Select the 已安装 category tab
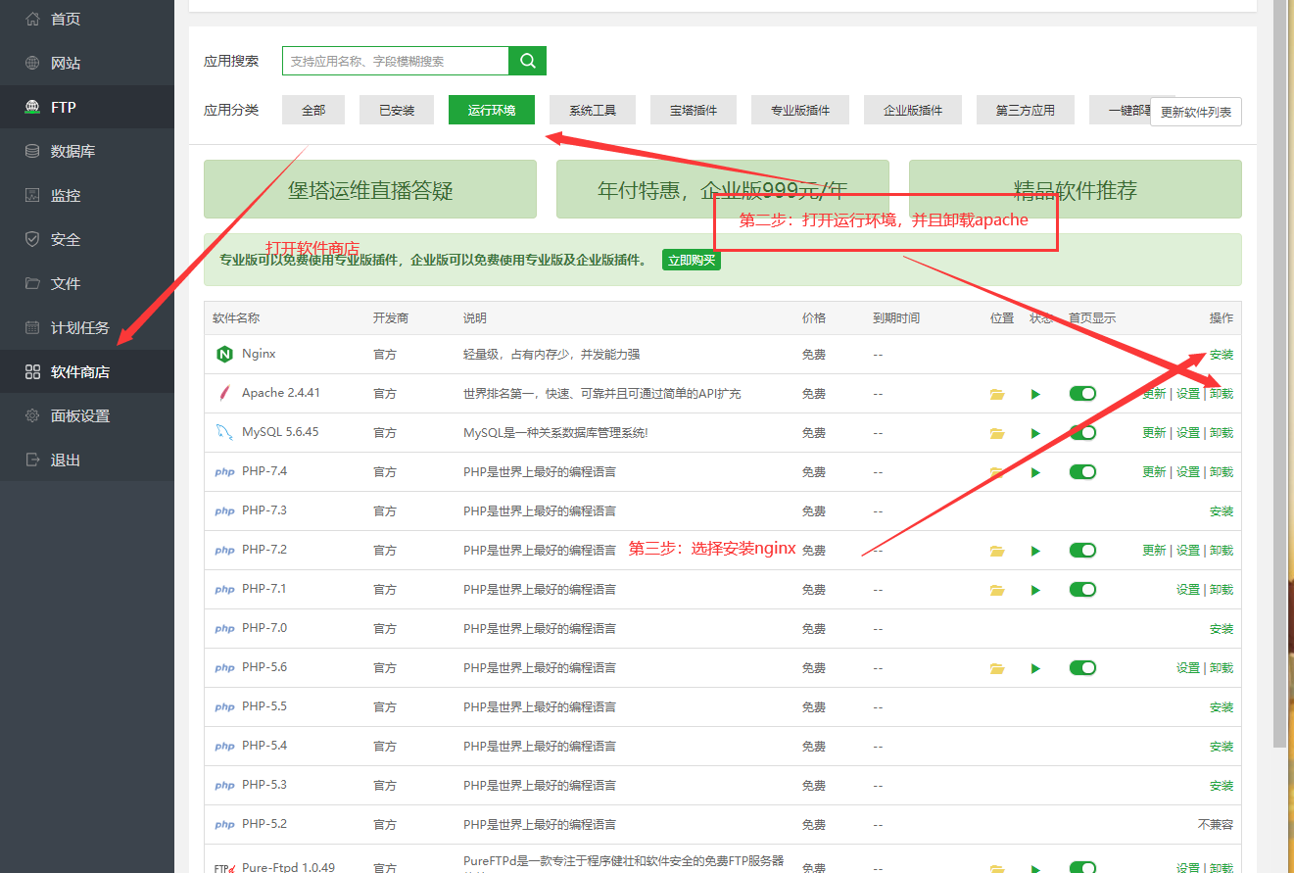 coord(397,110)
